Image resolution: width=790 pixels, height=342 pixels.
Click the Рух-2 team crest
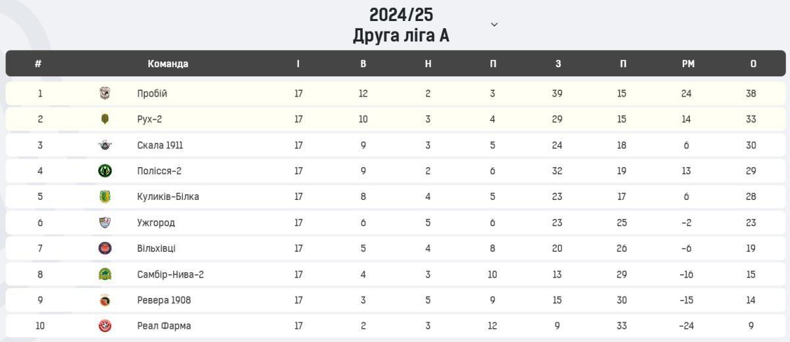pos(105,119)
